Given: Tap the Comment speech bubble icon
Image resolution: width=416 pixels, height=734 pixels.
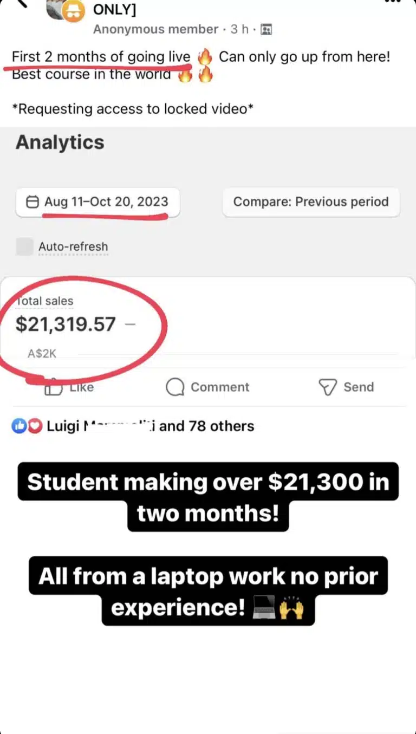Looking at the screenshot, I should click(x=175, y=387).
